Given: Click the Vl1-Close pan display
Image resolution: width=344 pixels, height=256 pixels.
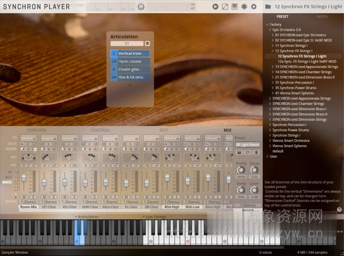Looking at the screenshot, I should tap(49, 157).
